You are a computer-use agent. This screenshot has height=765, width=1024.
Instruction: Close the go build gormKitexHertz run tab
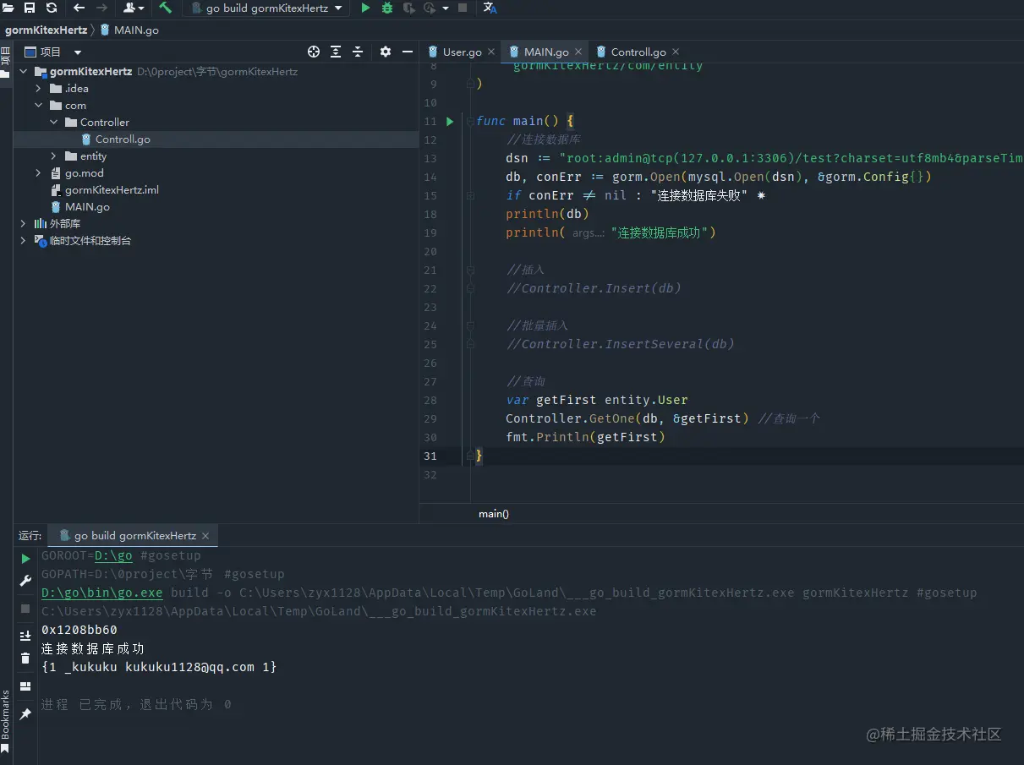click(205, 537)
